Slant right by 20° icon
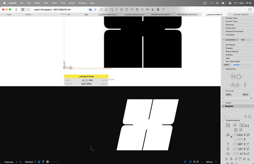 tap(248, 149)
